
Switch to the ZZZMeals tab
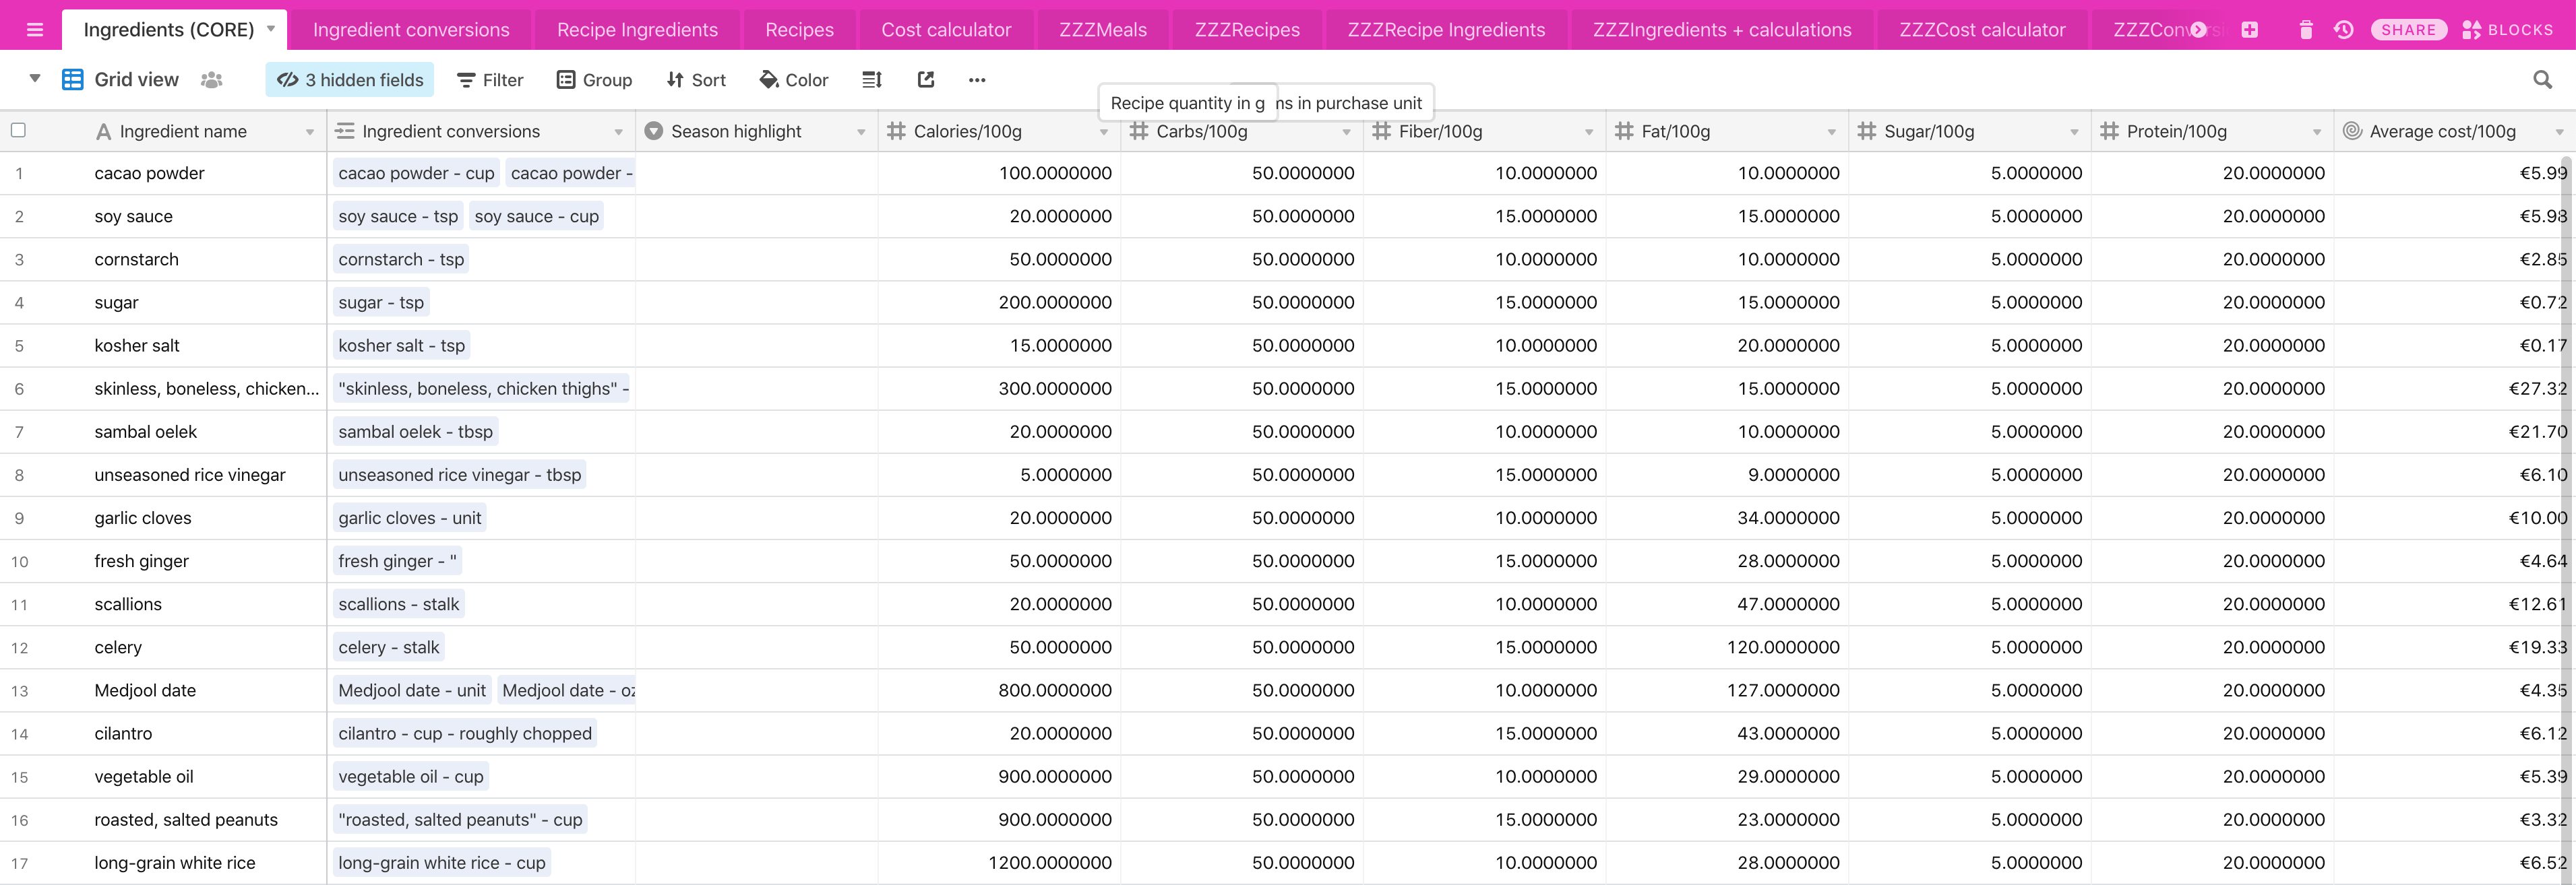[1103, 30]
